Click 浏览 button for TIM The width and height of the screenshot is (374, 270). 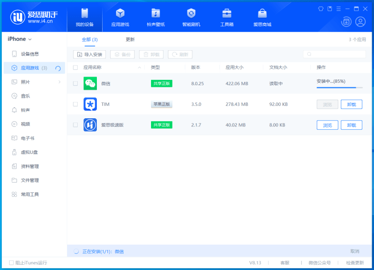click(327, 104)
